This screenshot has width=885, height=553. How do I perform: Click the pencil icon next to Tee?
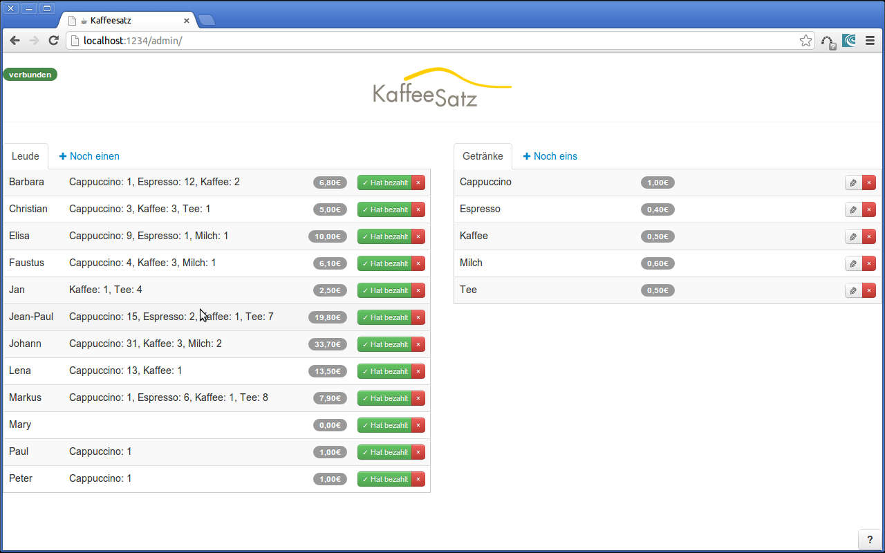click(x=853, y=290)
